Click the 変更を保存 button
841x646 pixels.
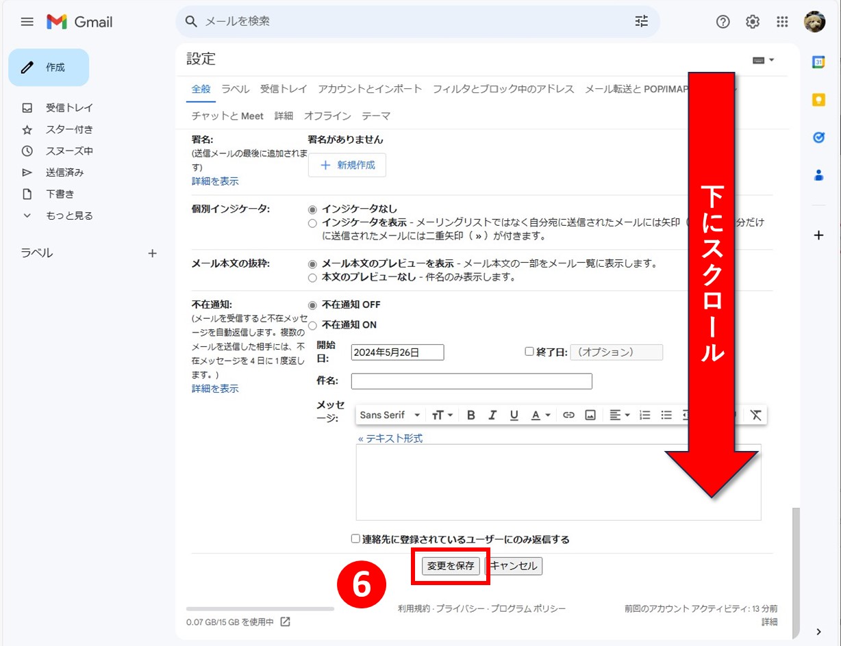point(450,567)
